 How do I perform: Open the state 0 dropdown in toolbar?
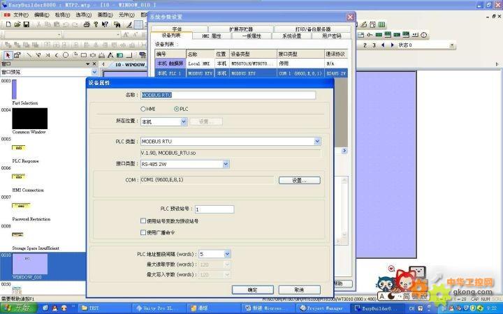(x=452, y=45)
